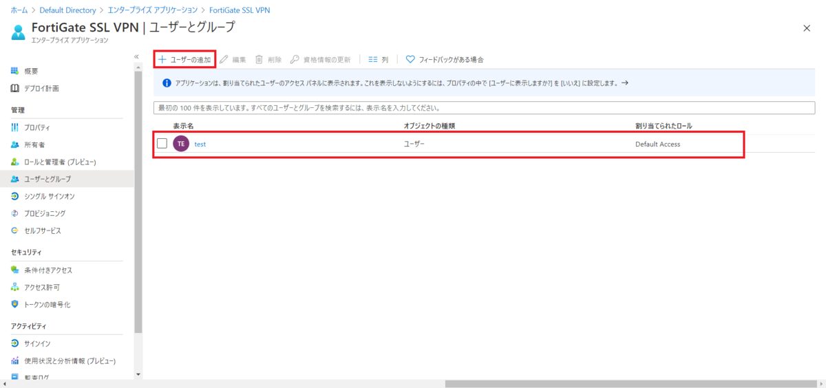Click the blue info icon in banner
The width and height of the screenshot is (826, 388).
coord(166,83)
